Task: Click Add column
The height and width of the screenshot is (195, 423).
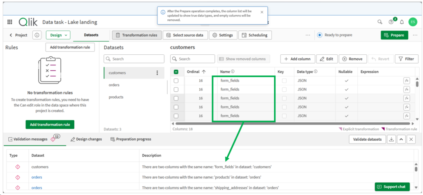Action: pos(297,59)
